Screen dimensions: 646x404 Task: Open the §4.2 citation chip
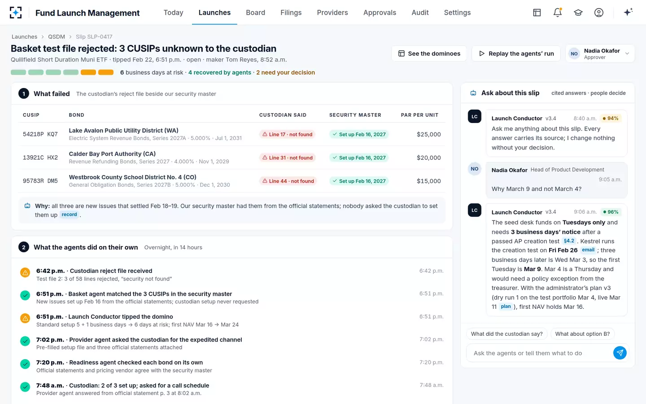coord(569,241)
